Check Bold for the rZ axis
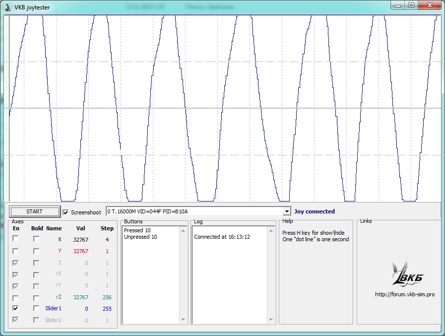This screenshot has width=445, height=336. point(36,298)
